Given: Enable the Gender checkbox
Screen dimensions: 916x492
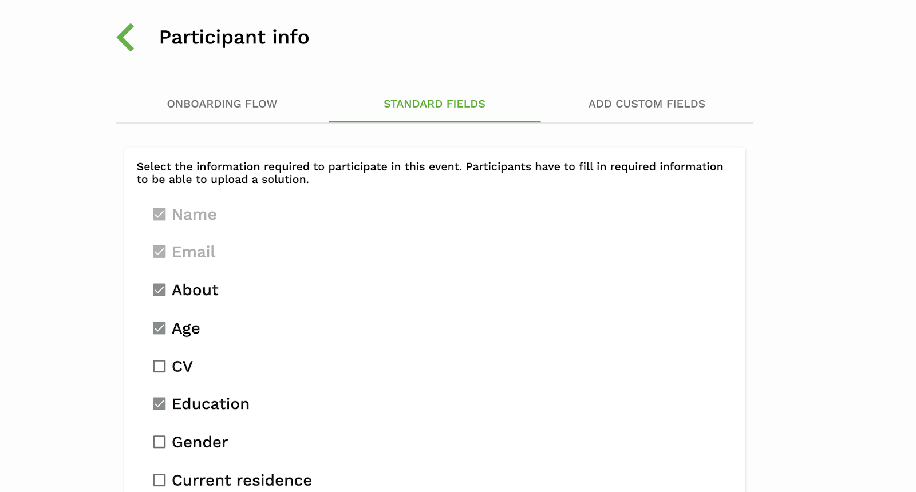Looking at the screenshot, I should pos(159,442).
